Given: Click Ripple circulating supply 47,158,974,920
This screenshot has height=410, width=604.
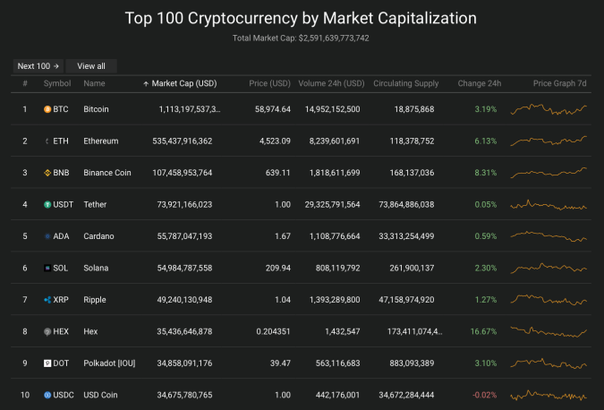Looking at the screenshot, I should pos(406,300).
